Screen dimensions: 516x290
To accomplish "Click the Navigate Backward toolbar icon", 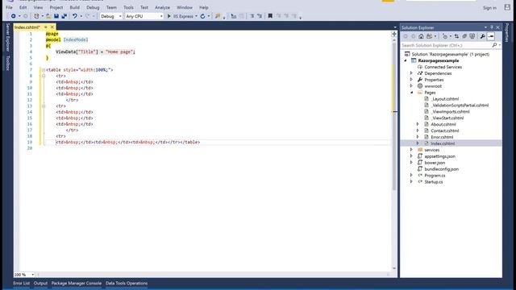I will [13, 16].
